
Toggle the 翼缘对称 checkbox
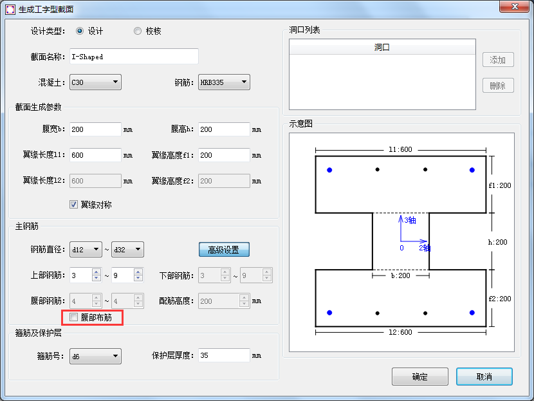coord(74,205)
